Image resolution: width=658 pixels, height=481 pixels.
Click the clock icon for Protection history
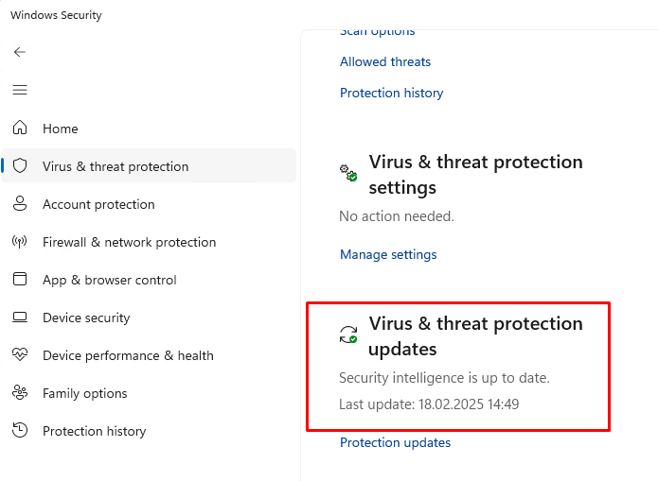[x=20, y=430]
